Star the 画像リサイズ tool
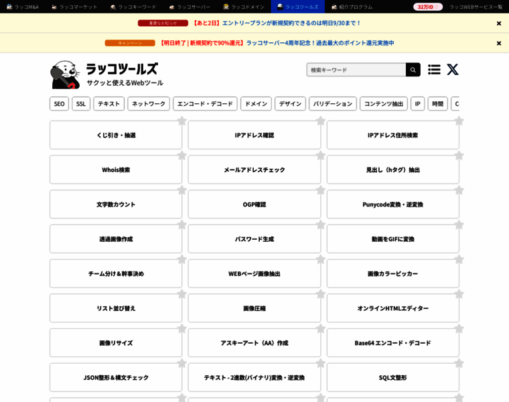The image size is (509, 402). coord(181,329)
